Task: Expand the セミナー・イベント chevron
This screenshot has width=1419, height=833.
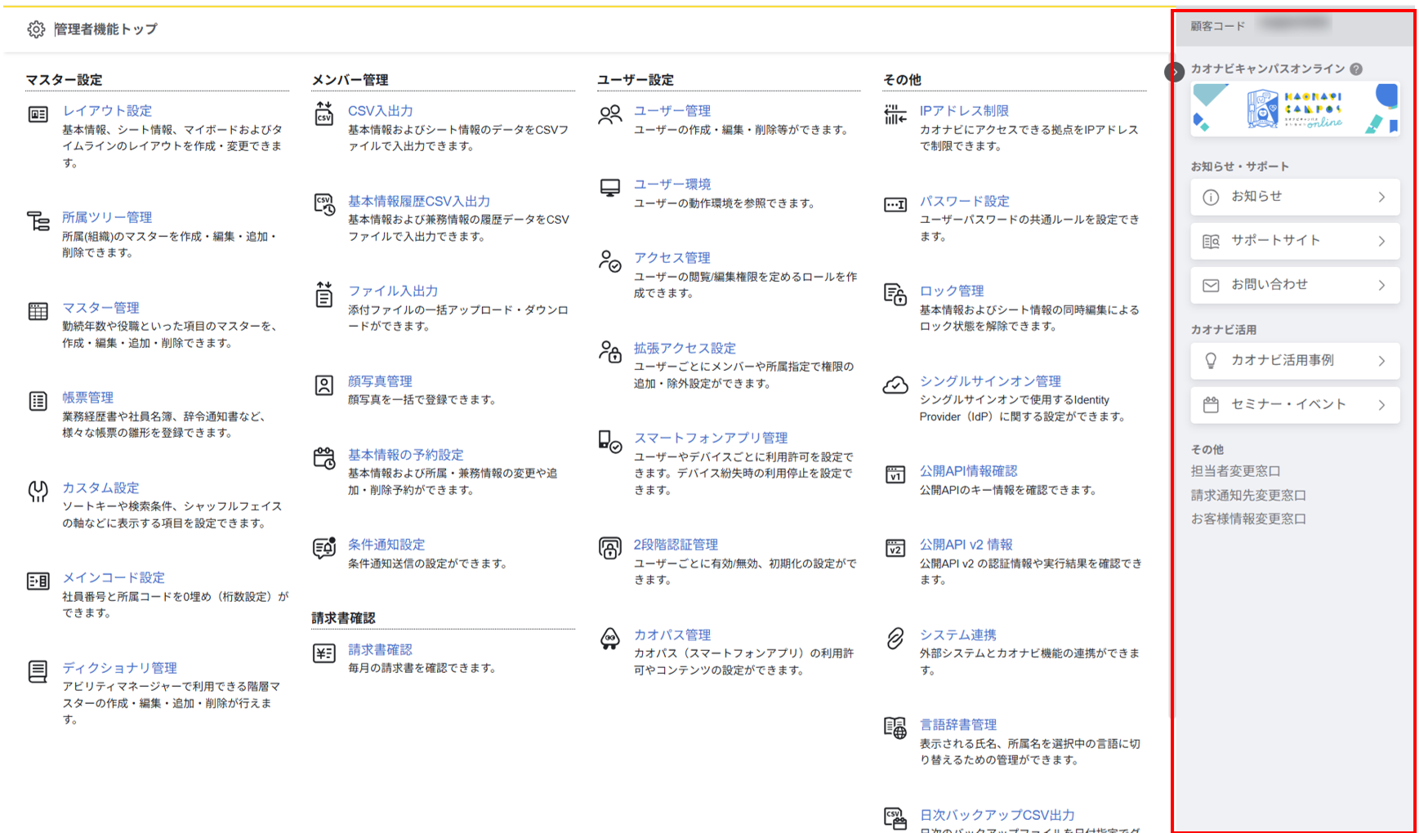Action: click(1381, 405)
